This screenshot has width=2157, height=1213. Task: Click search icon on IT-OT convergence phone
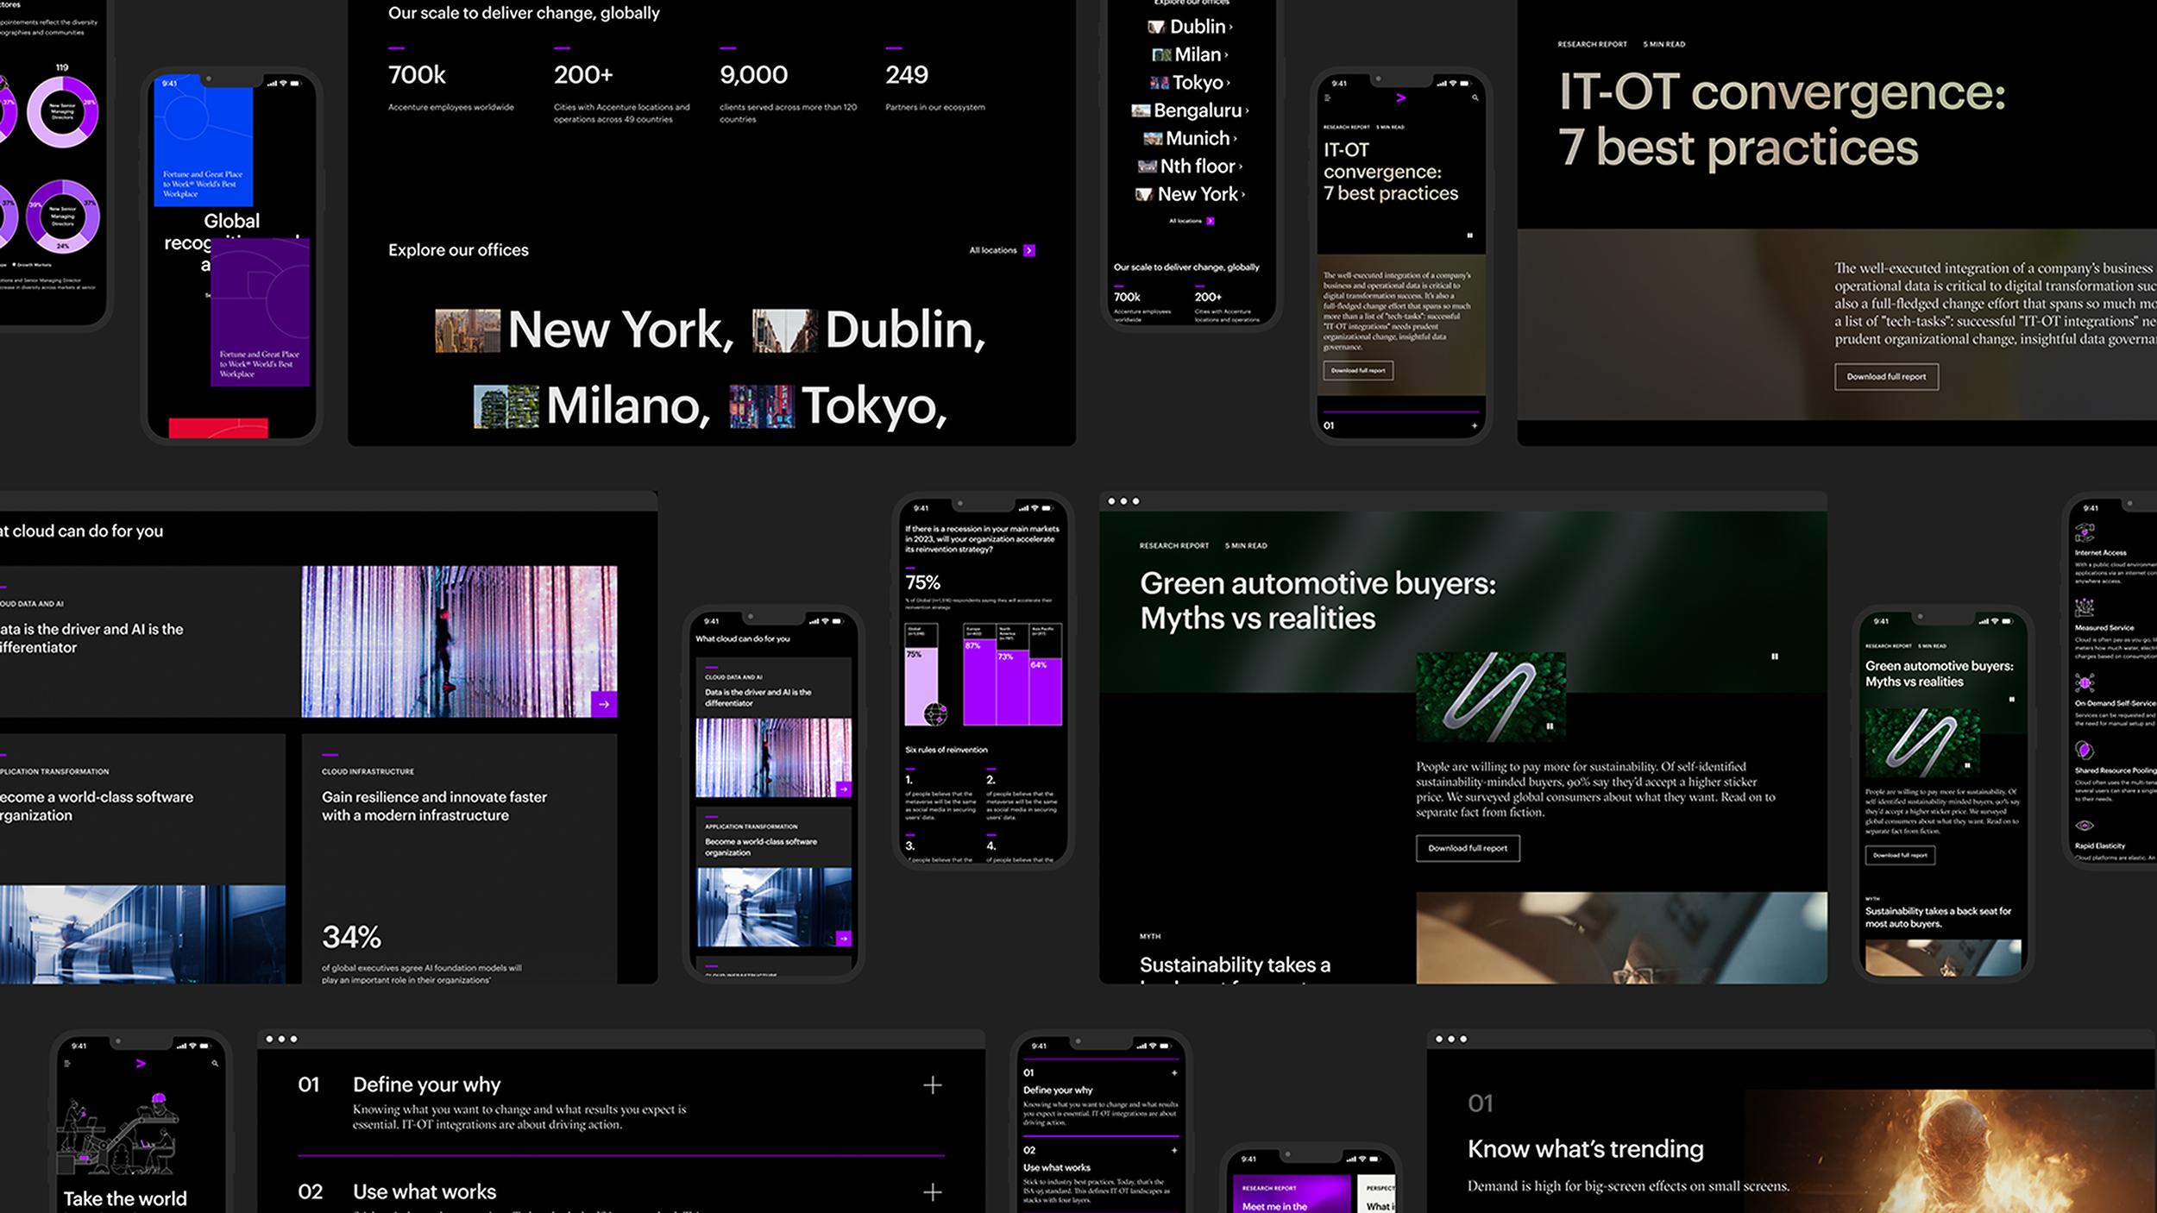coord(1475,98)
